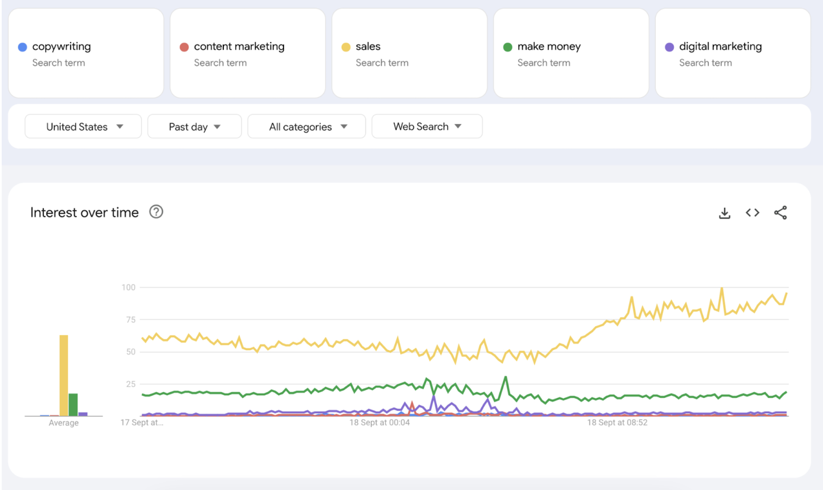
Task: Select the sales search term card
Action: point(409,53)
